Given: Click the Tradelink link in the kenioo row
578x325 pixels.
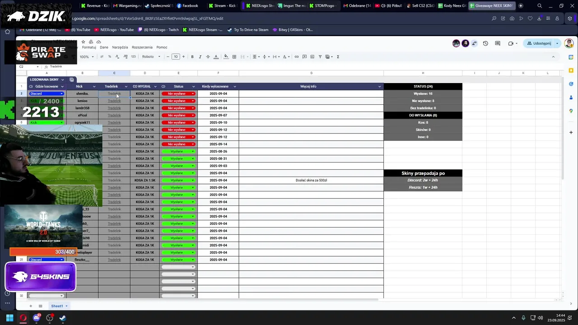Looking at the screenshot, I should click(x=114, y=101).
